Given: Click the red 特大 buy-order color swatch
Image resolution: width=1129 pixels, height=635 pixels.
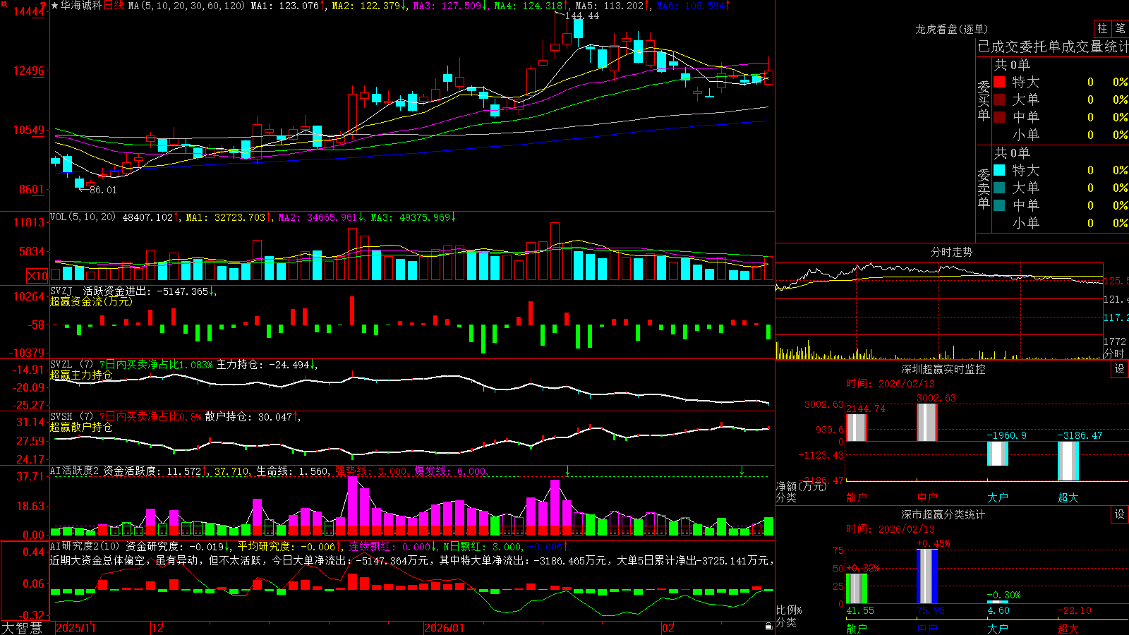Looking at the screenshot, I should point(999,82).
